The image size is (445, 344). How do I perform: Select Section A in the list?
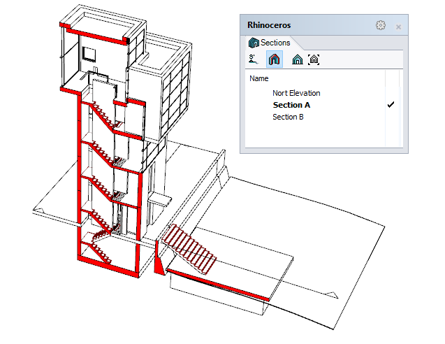coord(291,105)
